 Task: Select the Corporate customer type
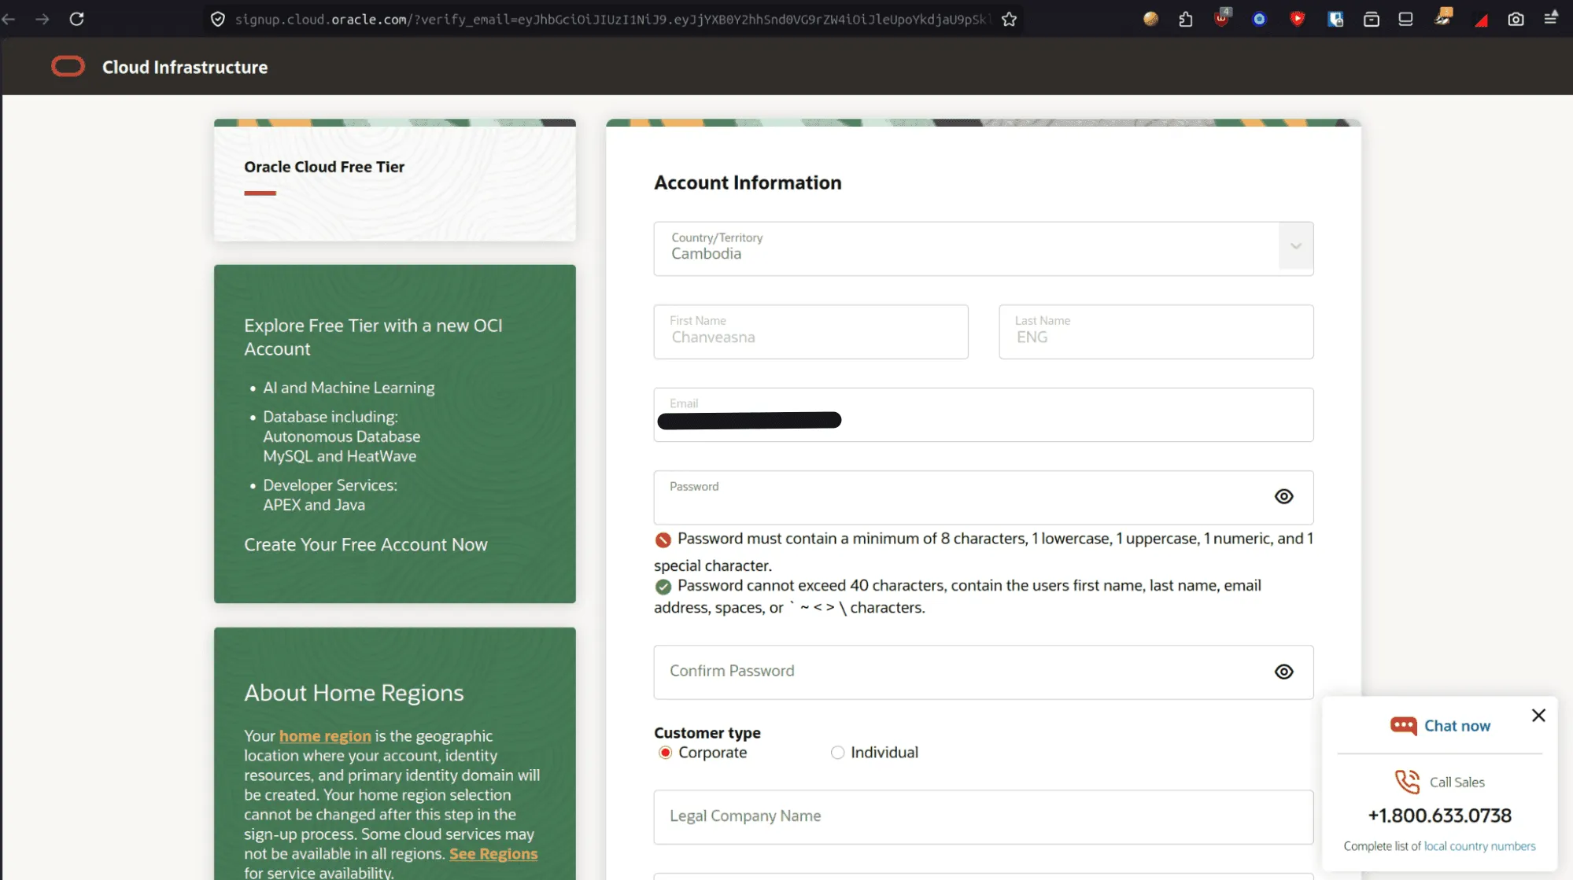[665, 753]
